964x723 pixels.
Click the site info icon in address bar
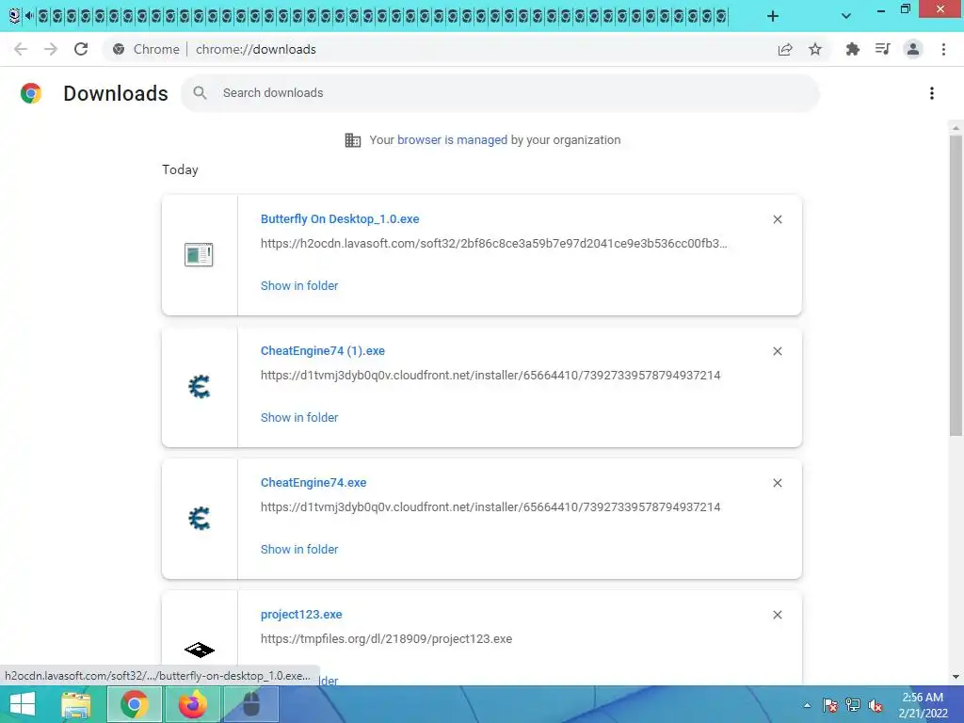click(119, 49)
